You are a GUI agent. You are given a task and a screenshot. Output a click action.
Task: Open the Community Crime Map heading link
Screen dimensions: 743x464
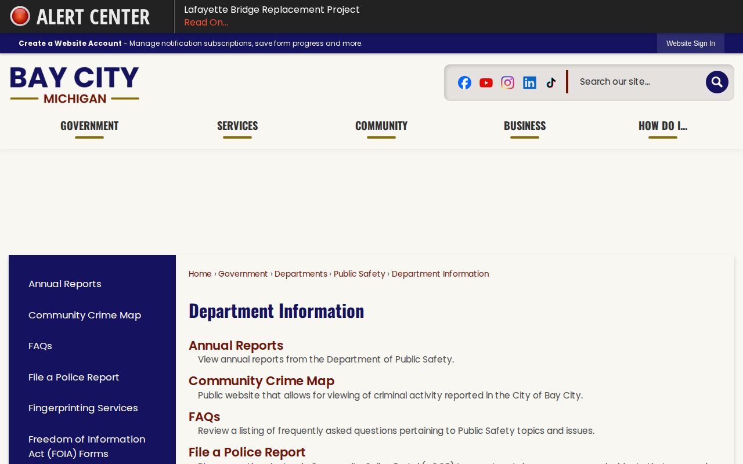(261, 381)
